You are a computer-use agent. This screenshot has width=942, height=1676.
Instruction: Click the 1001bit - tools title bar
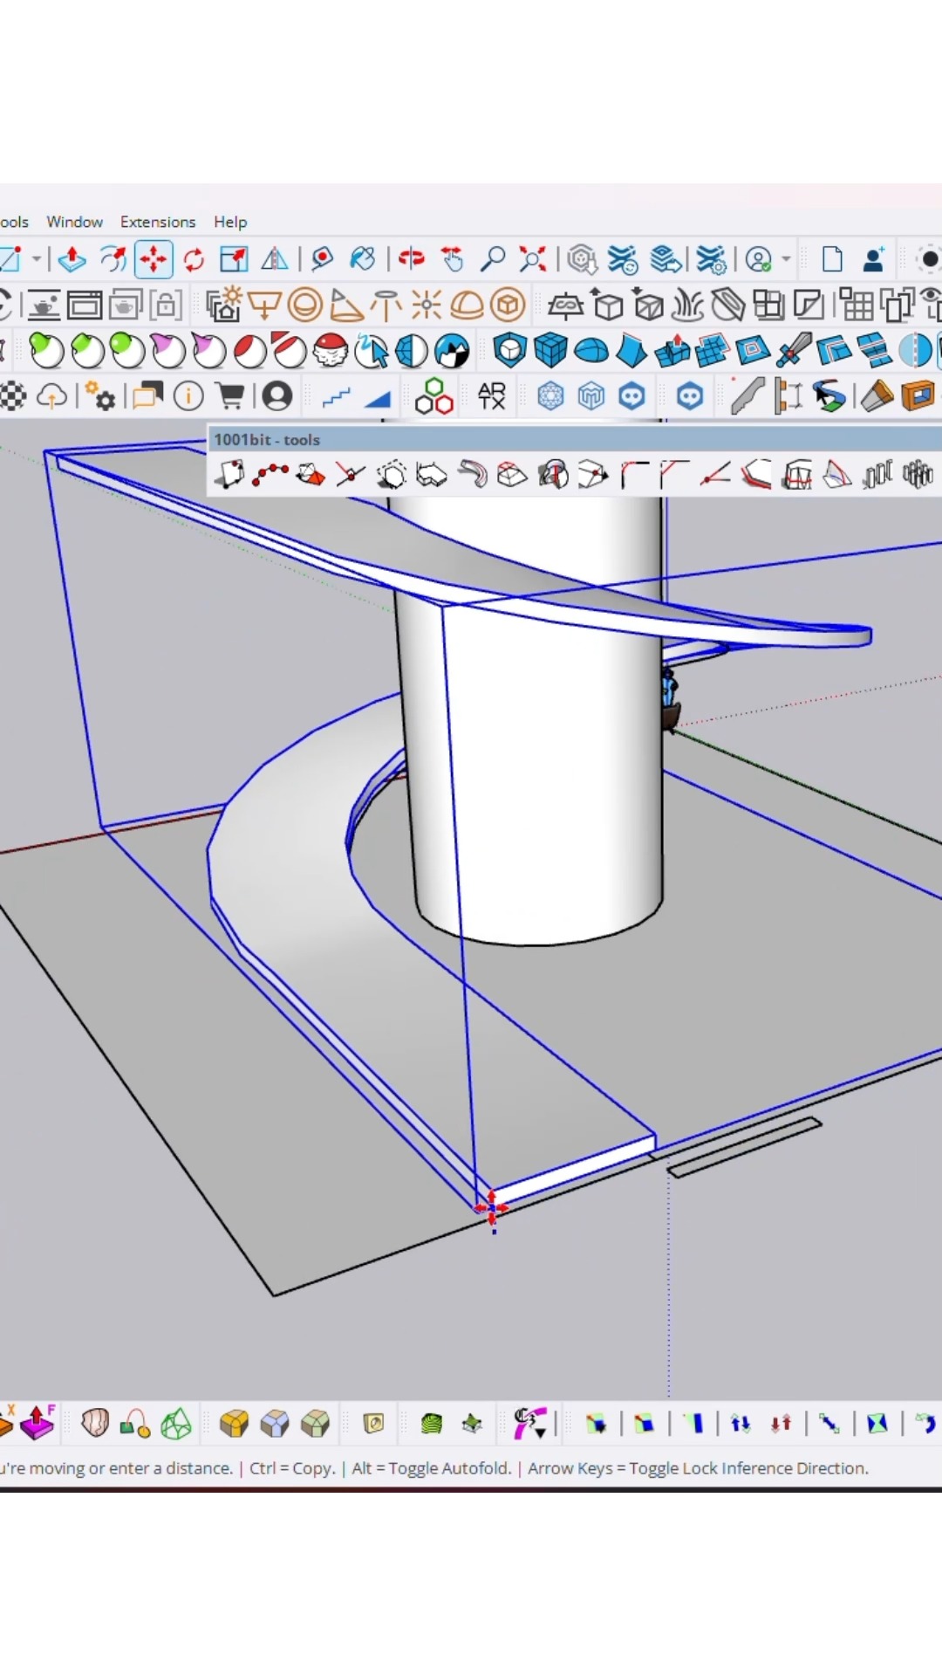point(574,439)
